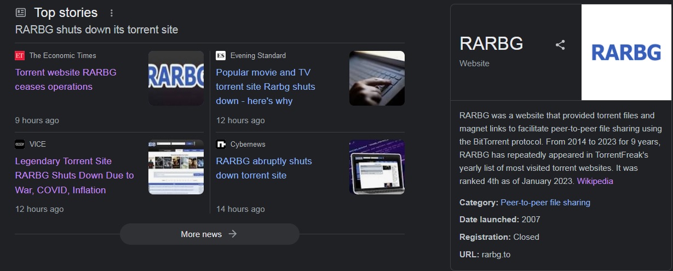This screenshot has height=271, width=673.
Task: Open the VICE article website screenshot thumbnail
Action: pyautogui.click(x=176, y=167)
